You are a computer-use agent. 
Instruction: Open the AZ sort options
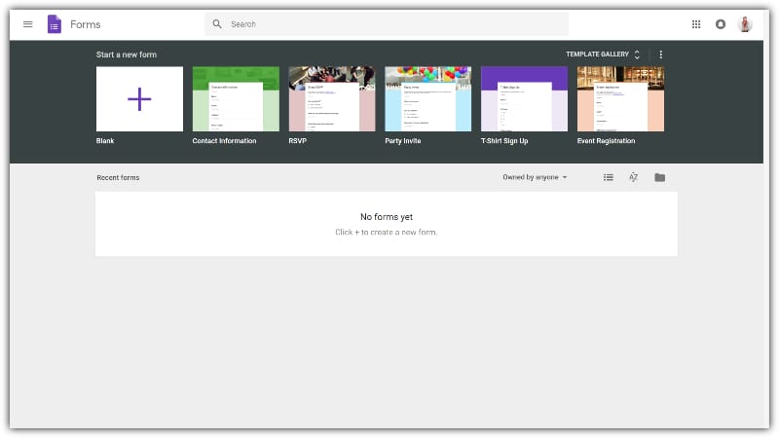coord(633,177)
